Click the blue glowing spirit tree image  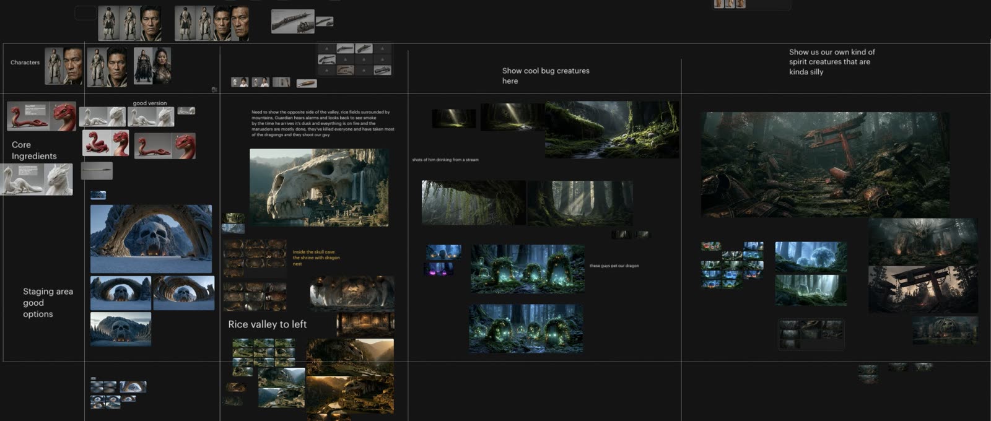[811, 258]
